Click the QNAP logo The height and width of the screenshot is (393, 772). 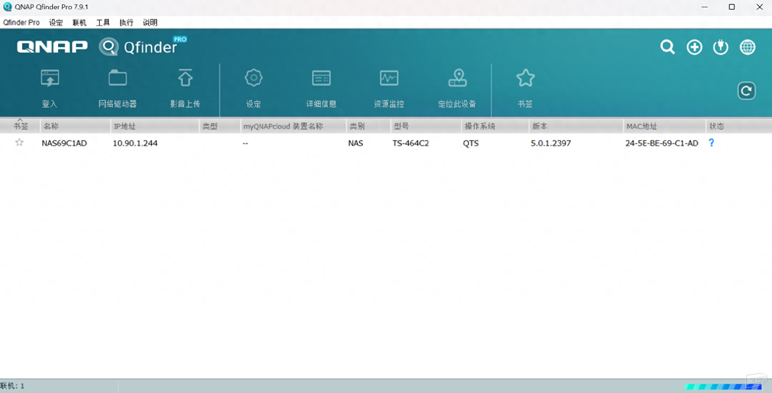52,47
